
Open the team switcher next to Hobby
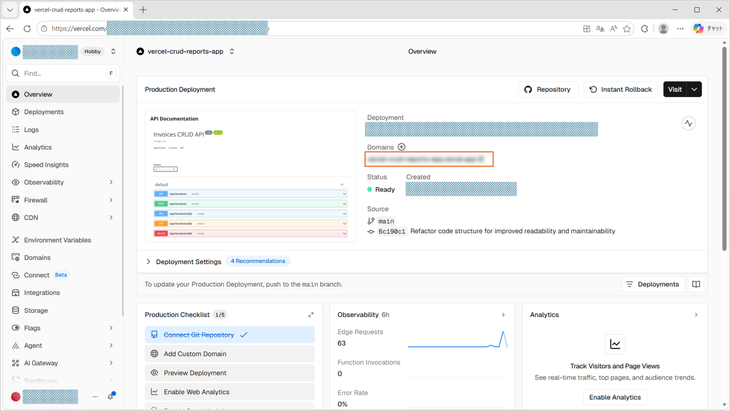[113, 51]
